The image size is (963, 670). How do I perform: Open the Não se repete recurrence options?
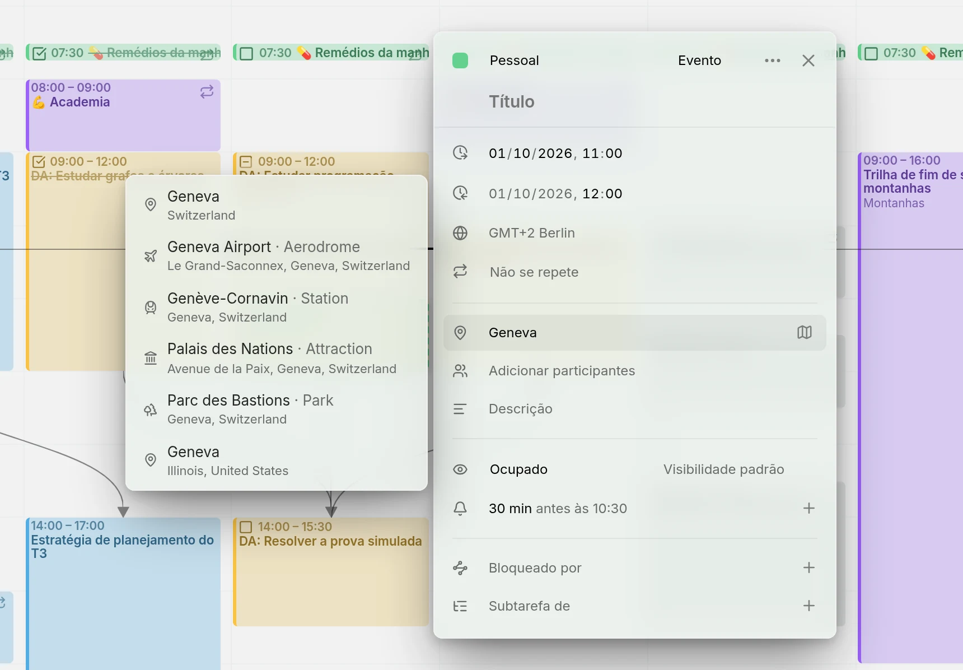(x=534, y=272)
